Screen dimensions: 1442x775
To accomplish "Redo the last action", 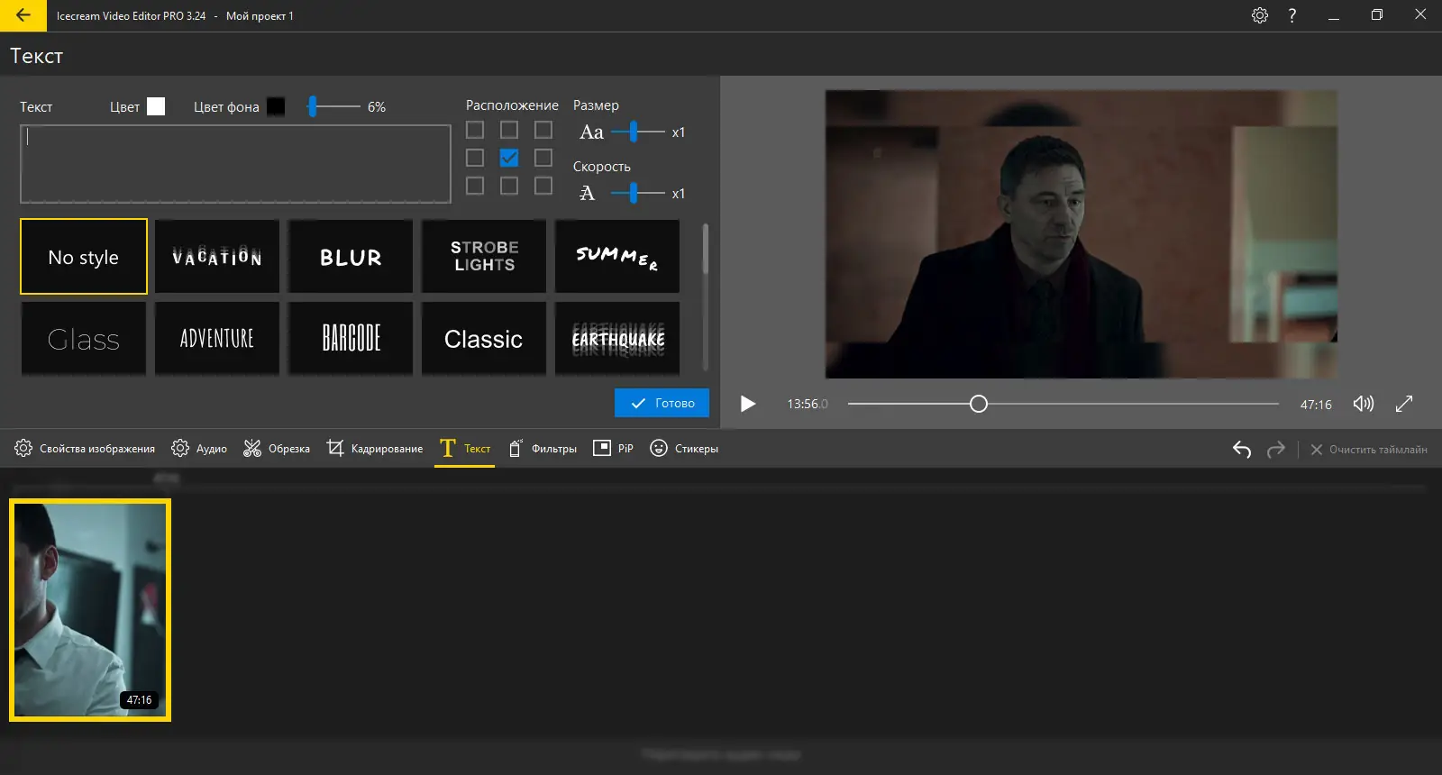I will (x=1275, y=449).
